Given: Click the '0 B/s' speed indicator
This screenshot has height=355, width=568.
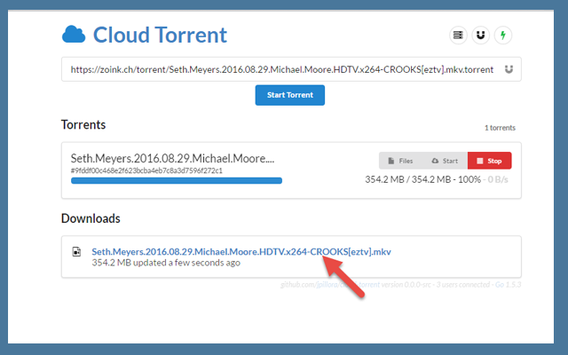Looking at the screenshot, I should click(498, 179).
